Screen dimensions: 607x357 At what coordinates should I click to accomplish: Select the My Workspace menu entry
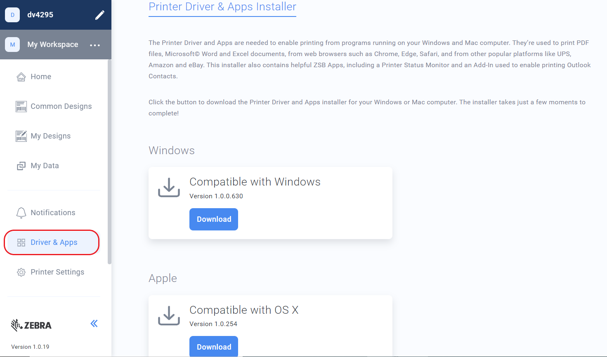(52, 44)
